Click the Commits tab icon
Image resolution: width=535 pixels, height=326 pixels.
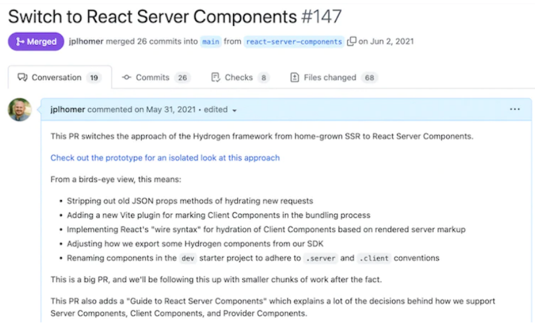(127, 77)
